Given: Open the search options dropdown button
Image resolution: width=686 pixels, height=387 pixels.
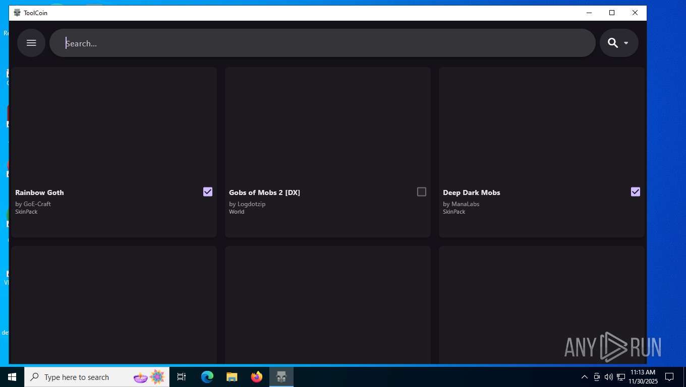Looking at the screenshot, I should (x=619, y=43).
